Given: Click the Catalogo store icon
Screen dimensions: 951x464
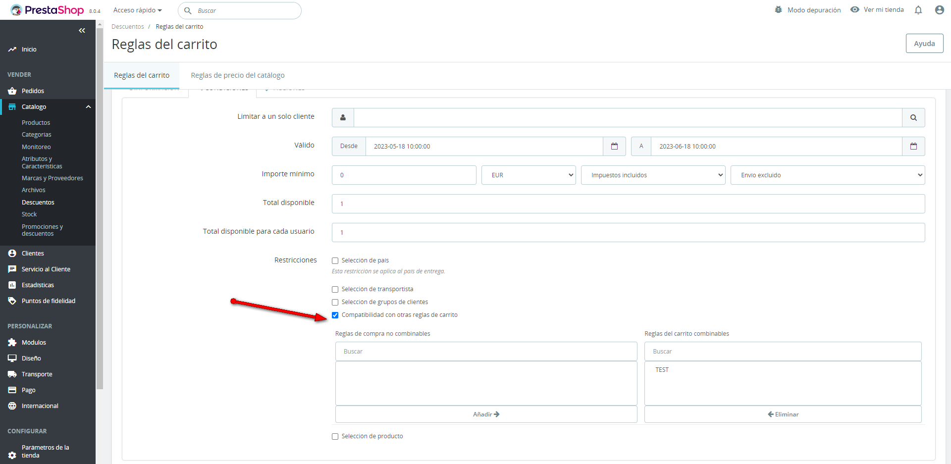Looking at the screenshot, I should click(12, 107).
